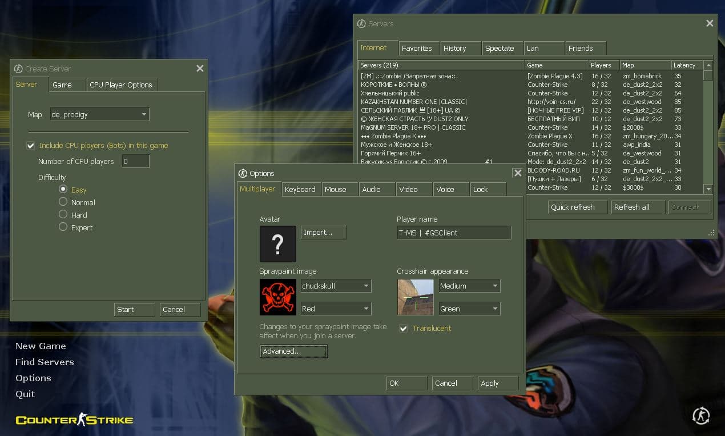
Task: Open the Mouse tab in Options
Action: [340, 189]
